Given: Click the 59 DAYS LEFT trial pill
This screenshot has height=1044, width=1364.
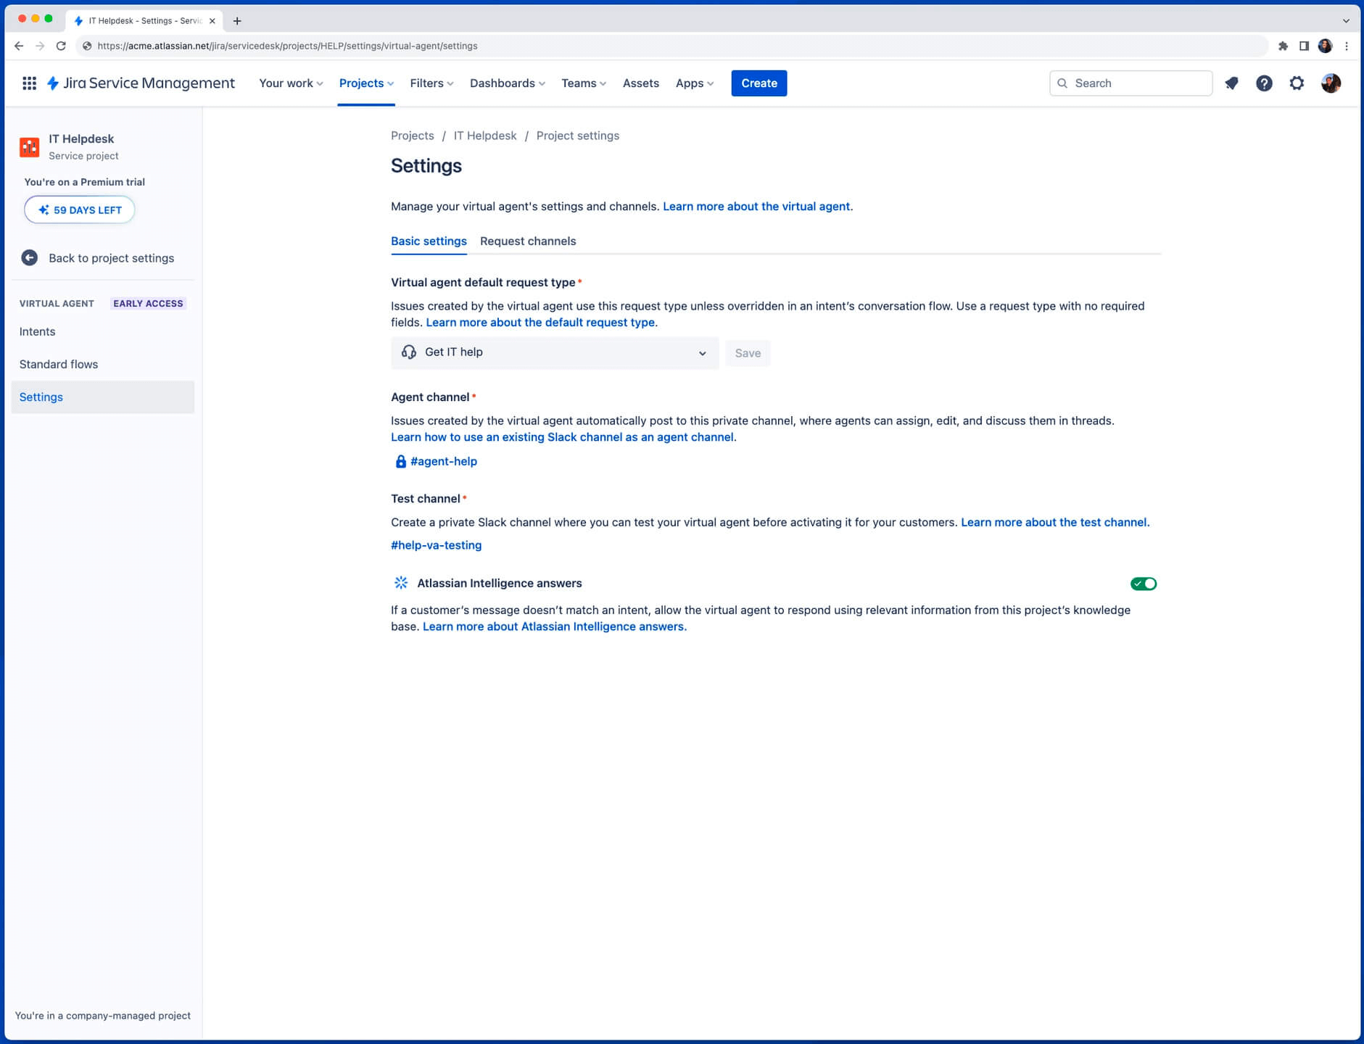Looking at the screenshot, I should click(79, 210).
